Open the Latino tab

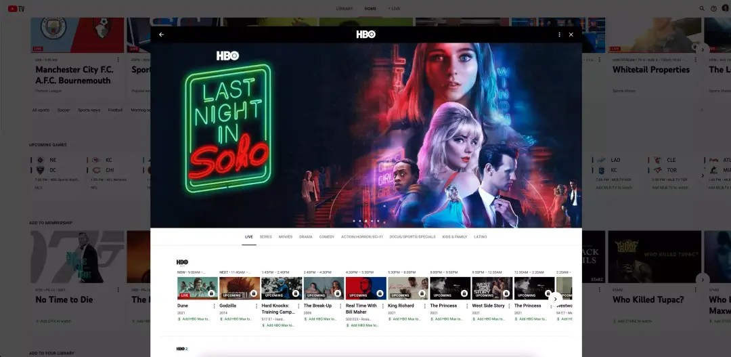[481, 237]
